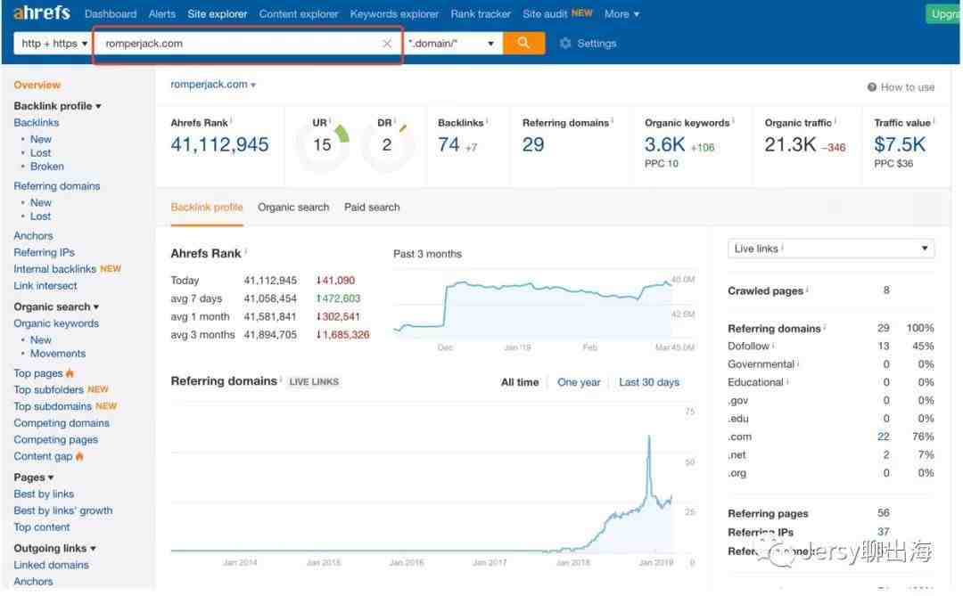This screenshot has height=596, width=963.
Task: Switch to Backlink profile tab
Action: (x=207, y=208)
